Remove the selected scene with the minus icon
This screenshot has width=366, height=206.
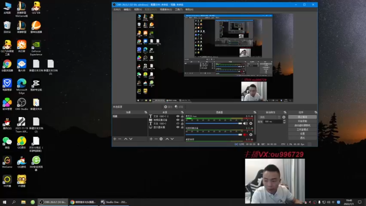pos(120,139)
